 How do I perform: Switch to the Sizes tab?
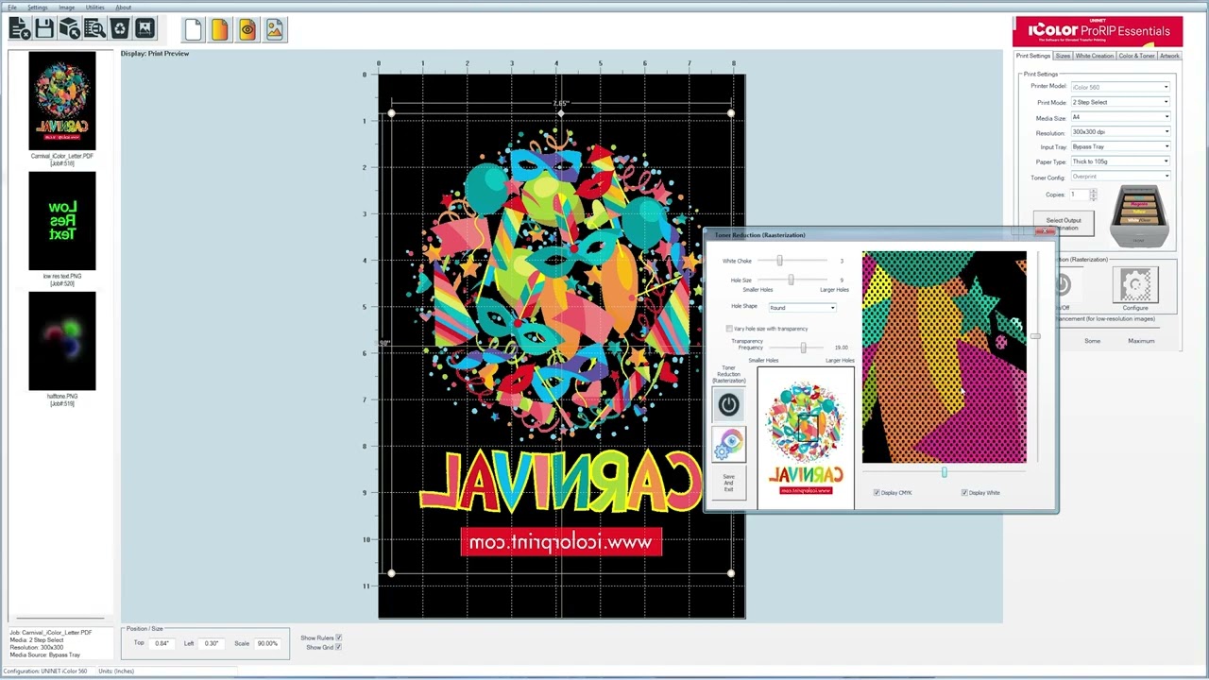tap(1063, 56)
